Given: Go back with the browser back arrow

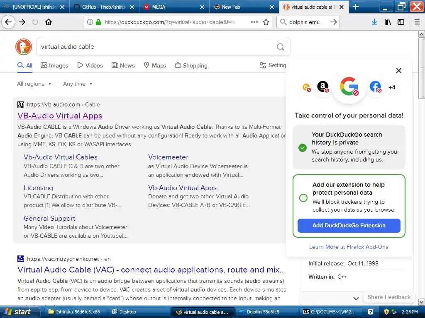Looking at the screenshot, I should click(8, 22).
